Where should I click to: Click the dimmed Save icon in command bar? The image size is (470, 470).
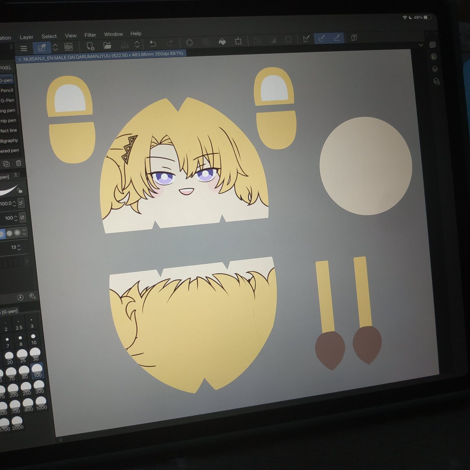click(125, 45)
